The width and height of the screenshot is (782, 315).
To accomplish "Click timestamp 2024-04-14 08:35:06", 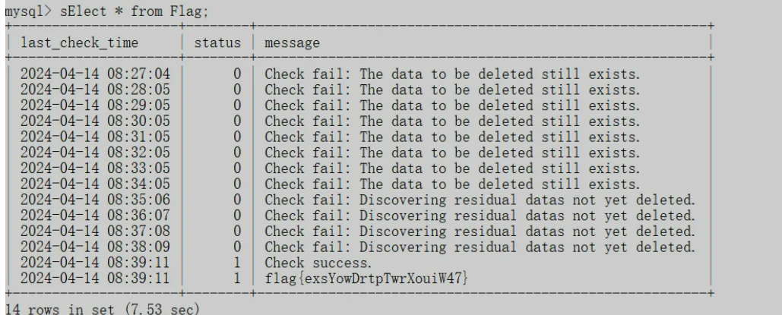I will coord(95,200).
